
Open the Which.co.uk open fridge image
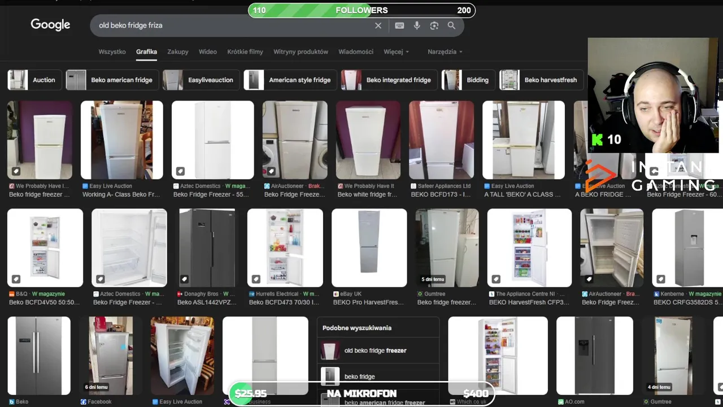click(498, 356)
